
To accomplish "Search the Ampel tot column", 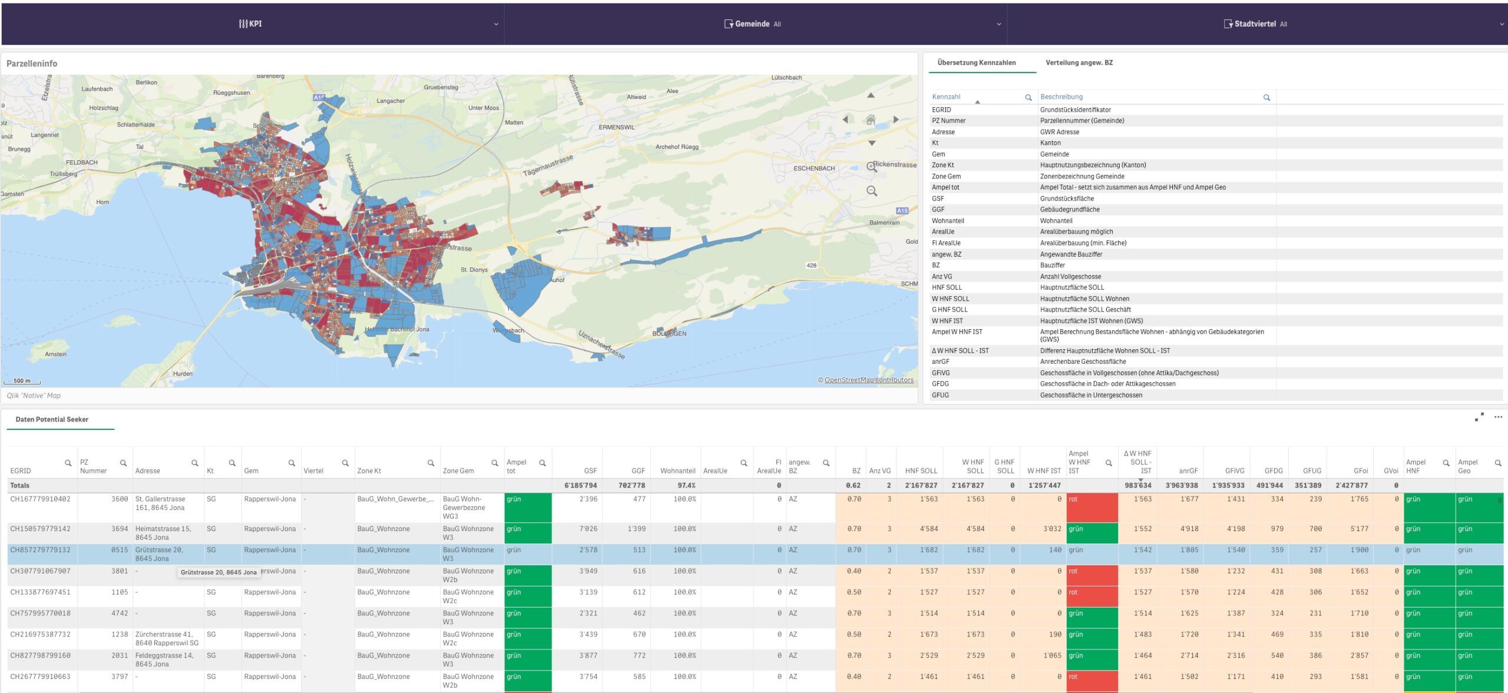I will tap(542, 463).
